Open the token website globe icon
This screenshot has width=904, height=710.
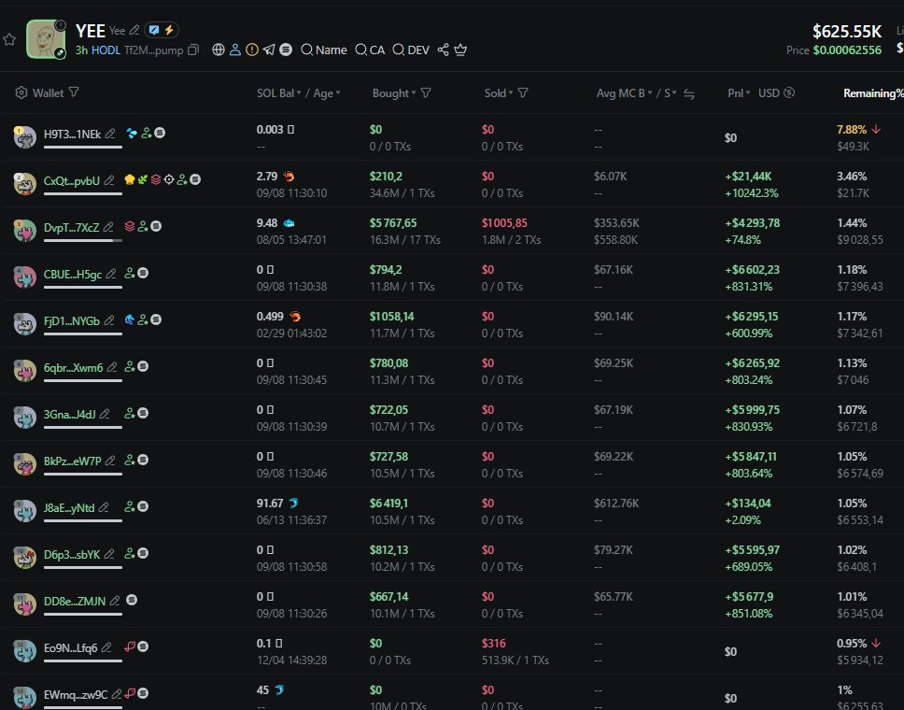click(x=218, y=50)
